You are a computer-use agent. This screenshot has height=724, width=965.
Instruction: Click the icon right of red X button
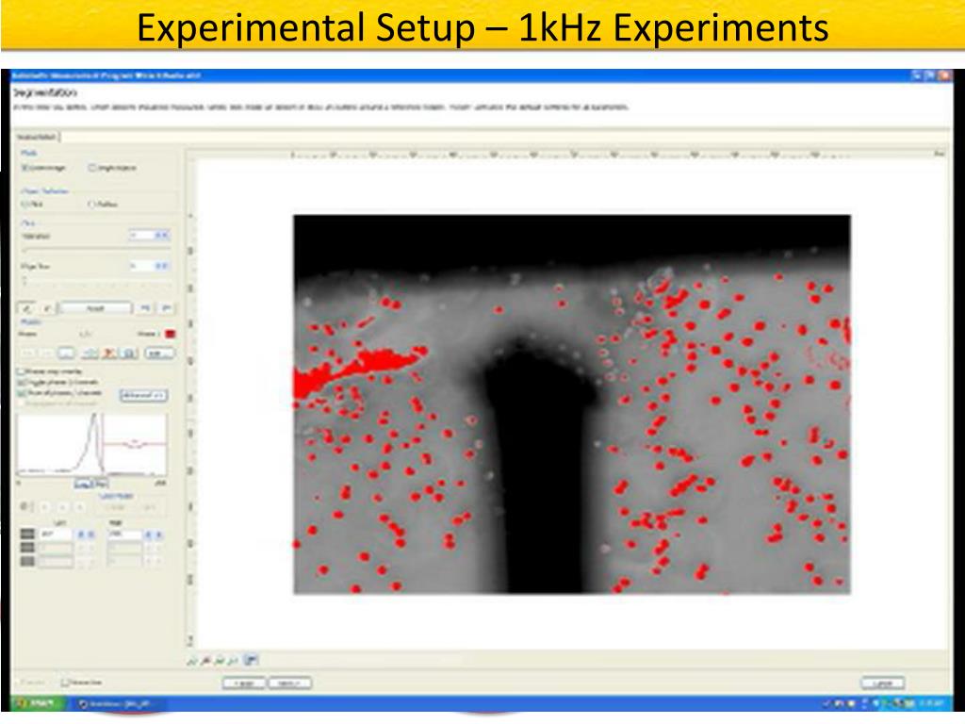[x=129, y=353]
